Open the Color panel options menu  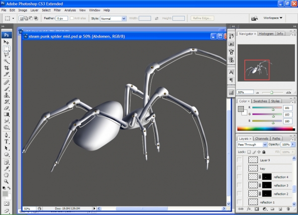(x=294, y=102)
